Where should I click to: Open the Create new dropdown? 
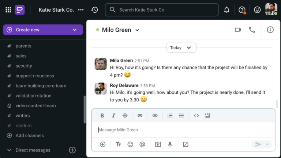coord(75,30)
